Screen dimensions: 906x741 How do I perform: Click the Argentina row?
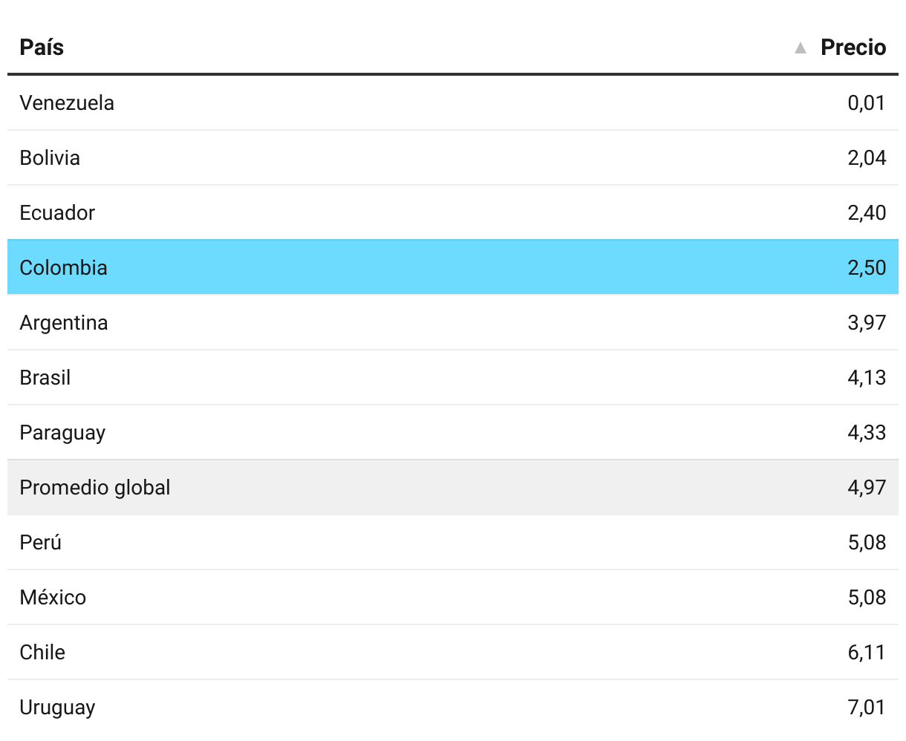(x=452, y=322)
